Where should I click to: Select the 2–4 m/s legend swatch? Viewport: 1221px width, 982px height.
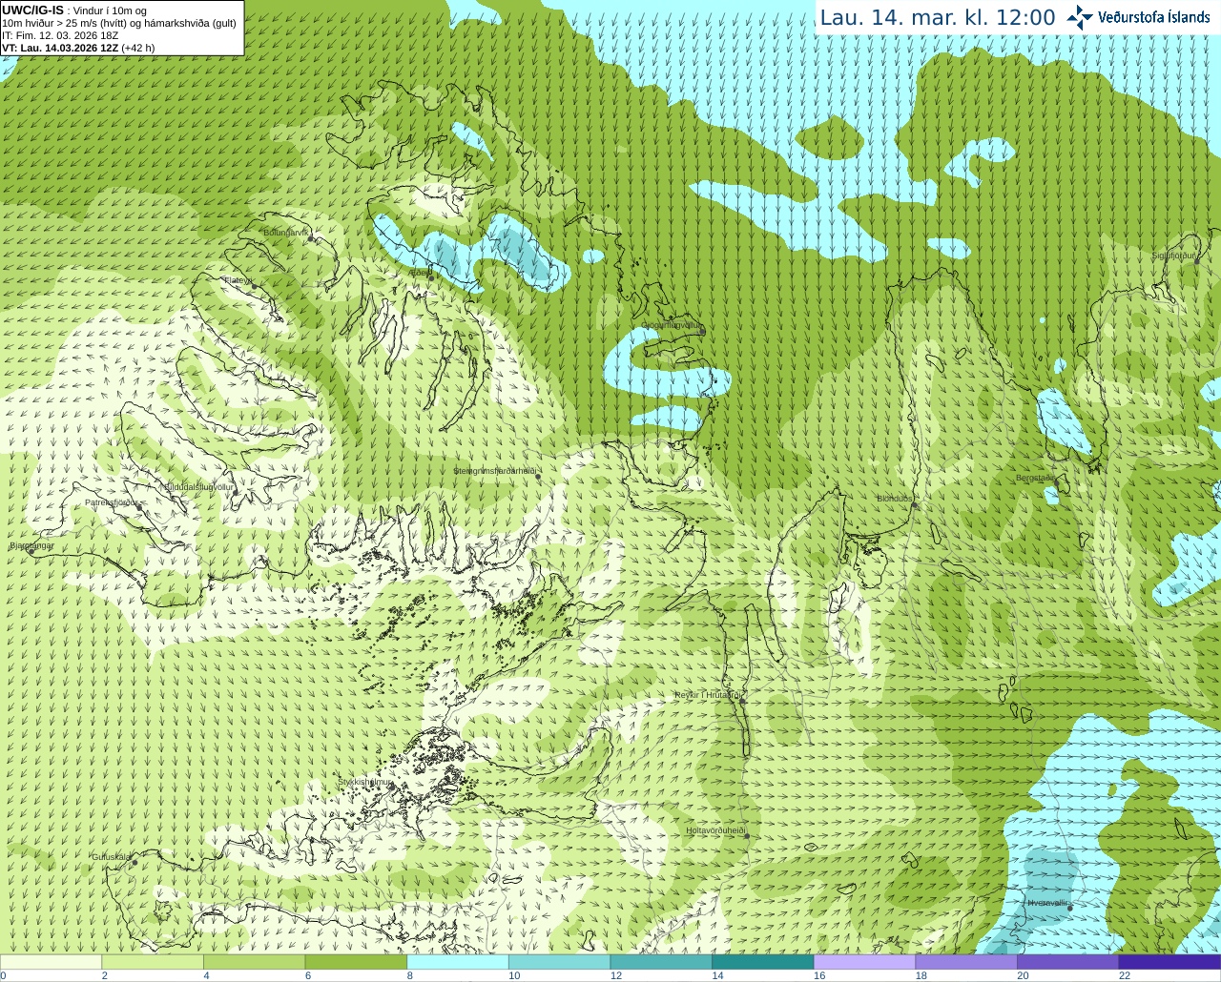(153, 962)
